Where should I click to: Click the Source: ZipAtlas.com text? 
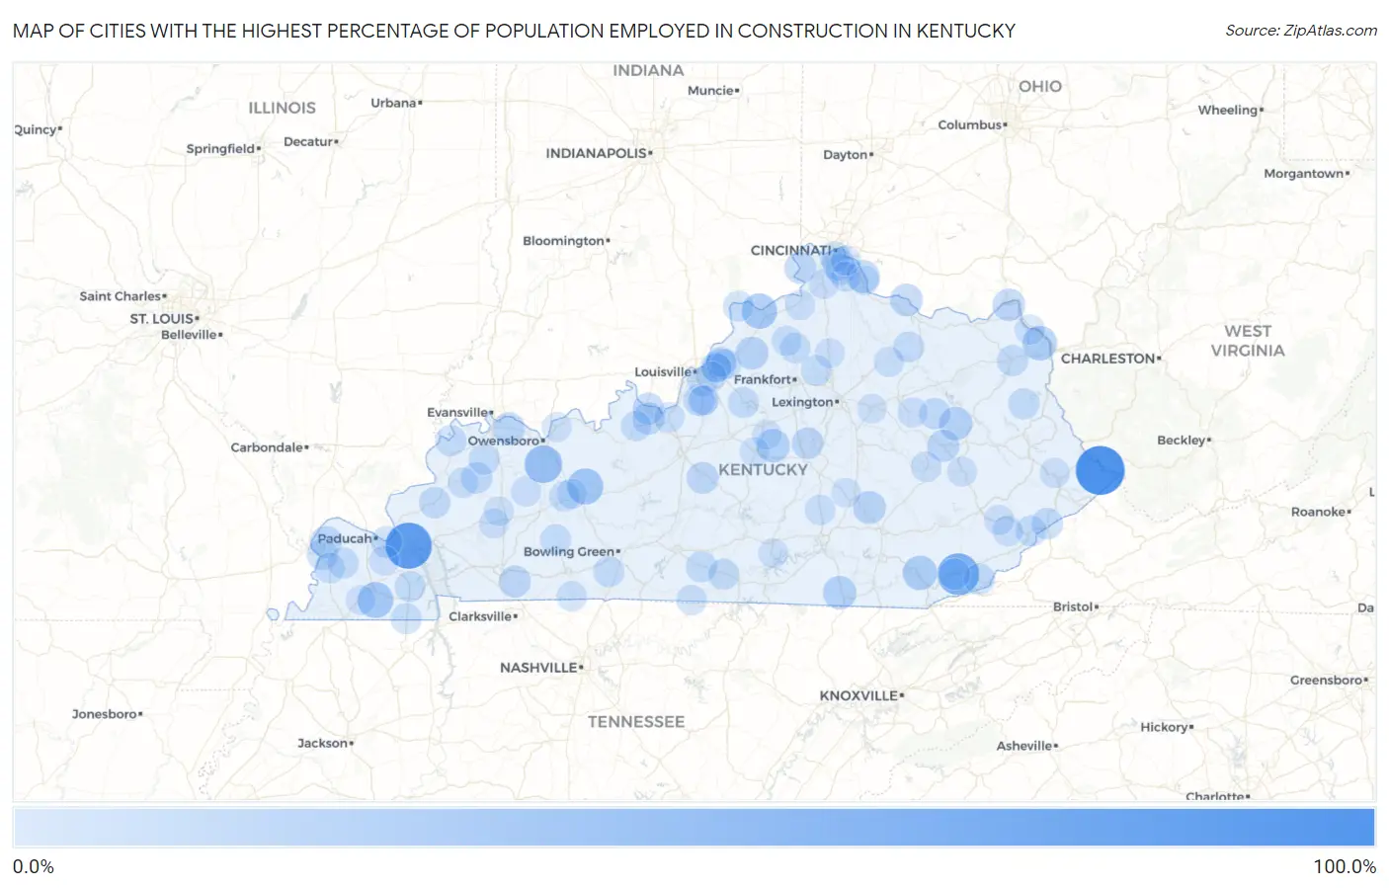pyautogui.click(x=1301, y=31)
